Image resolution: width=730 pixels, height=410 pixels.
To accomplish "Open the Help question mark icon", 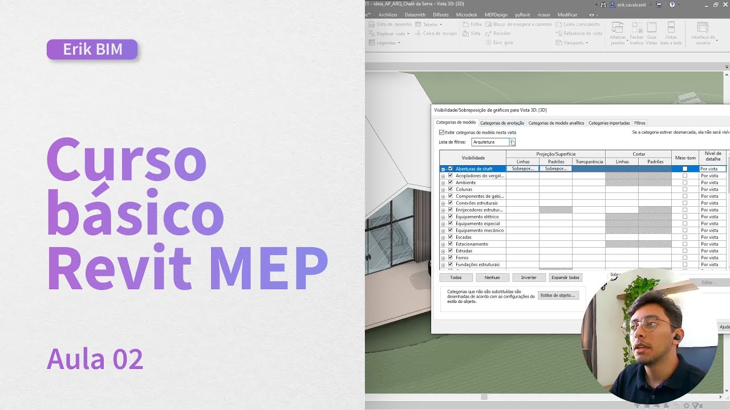I will tap(672, 5).
